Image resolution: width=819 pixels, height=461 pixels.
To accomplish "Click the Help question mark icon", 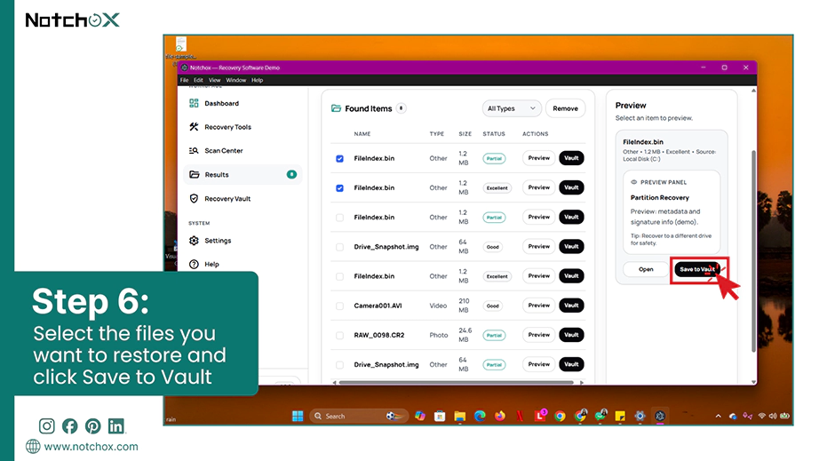I will 194,264.
